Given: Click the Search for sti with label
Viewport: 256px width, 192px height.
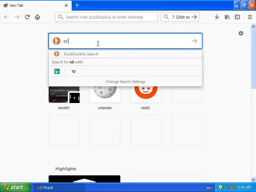Looking at the screenshot, I should click(x=68, y=62).
